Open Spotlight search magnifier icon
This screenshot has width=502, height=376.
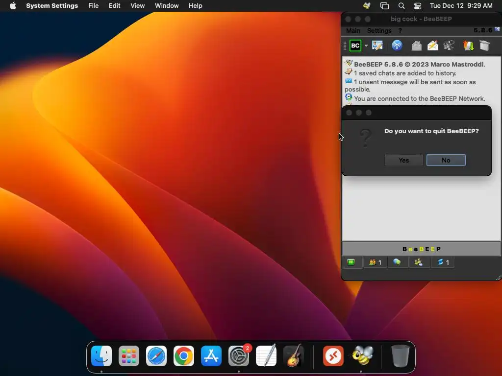402,5
